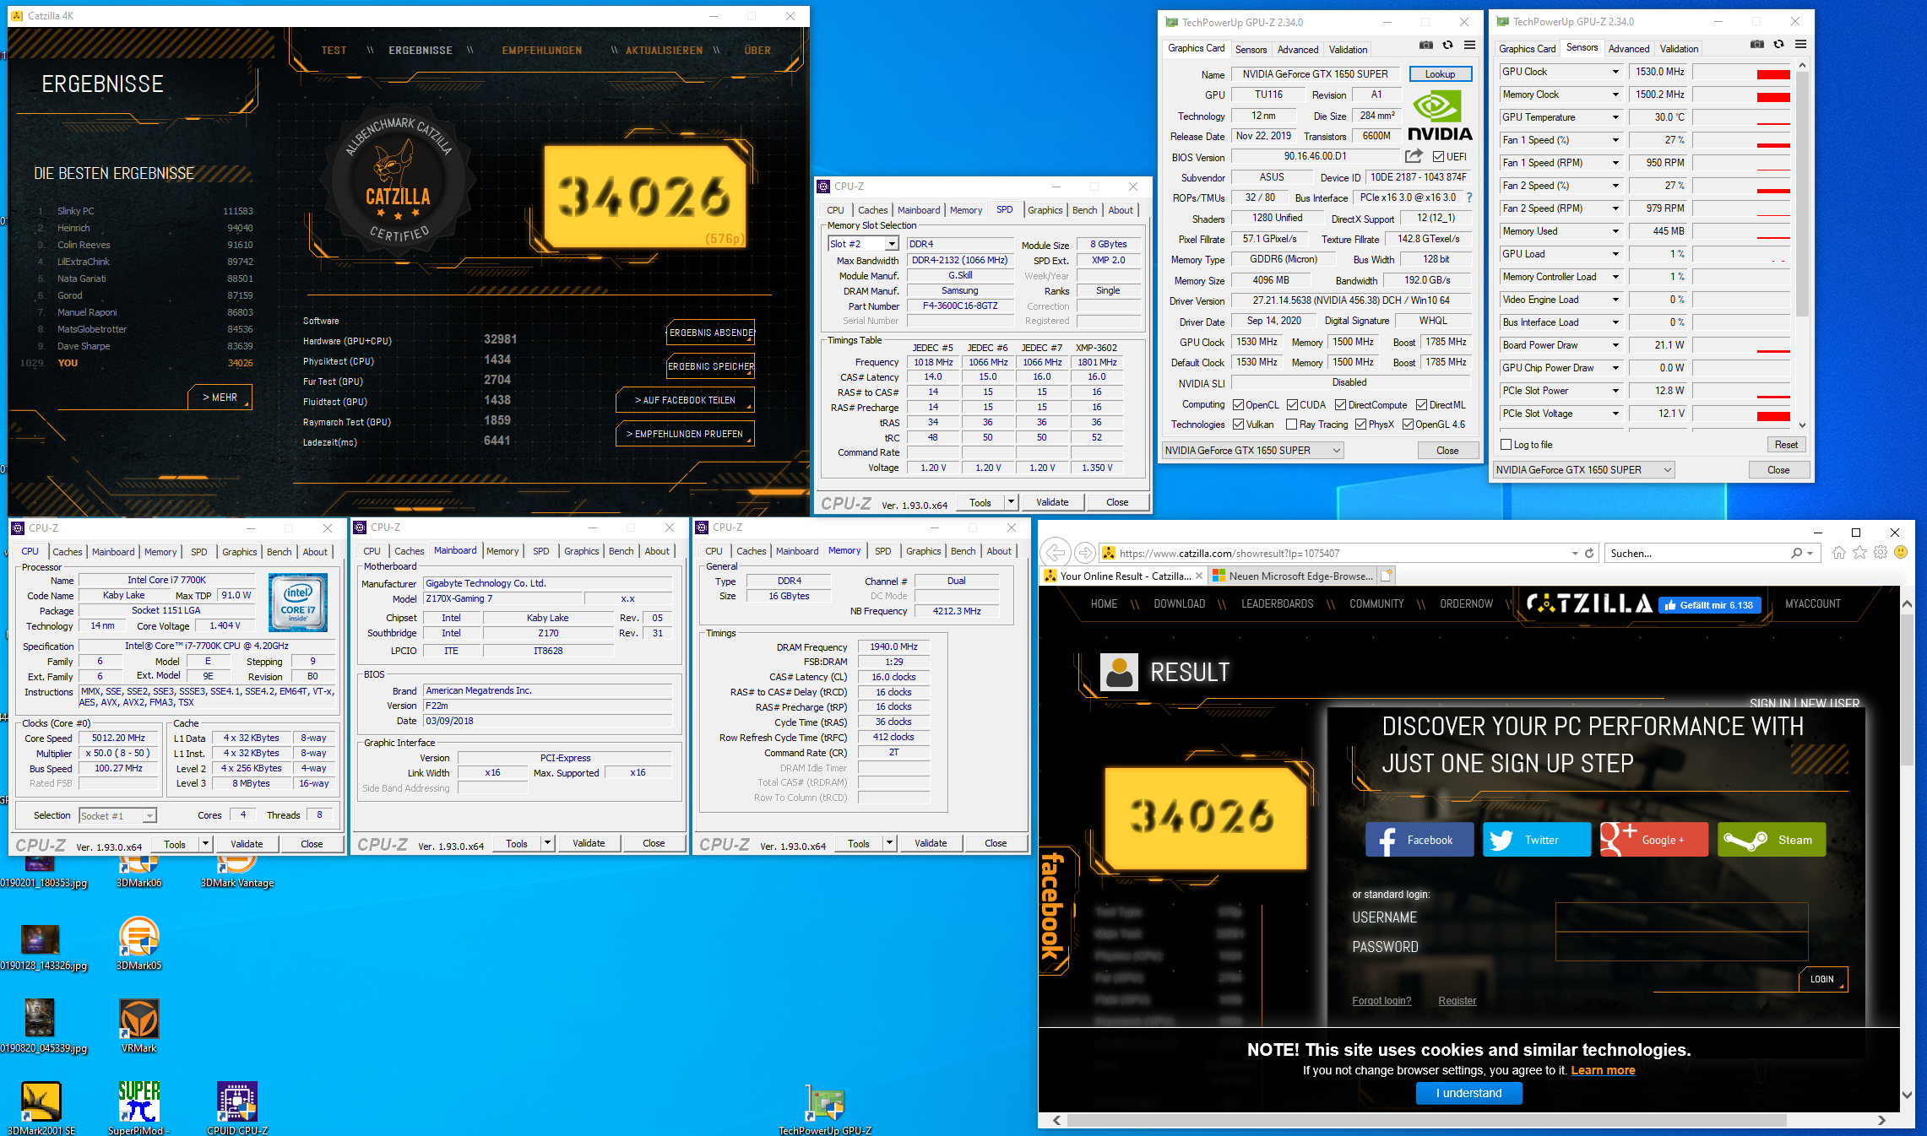The width and height of the screenshot is (1927, 1136).
Task: Open LEADERBOARDS menu on Catzilla website
Action: [x=1277, y=604]
